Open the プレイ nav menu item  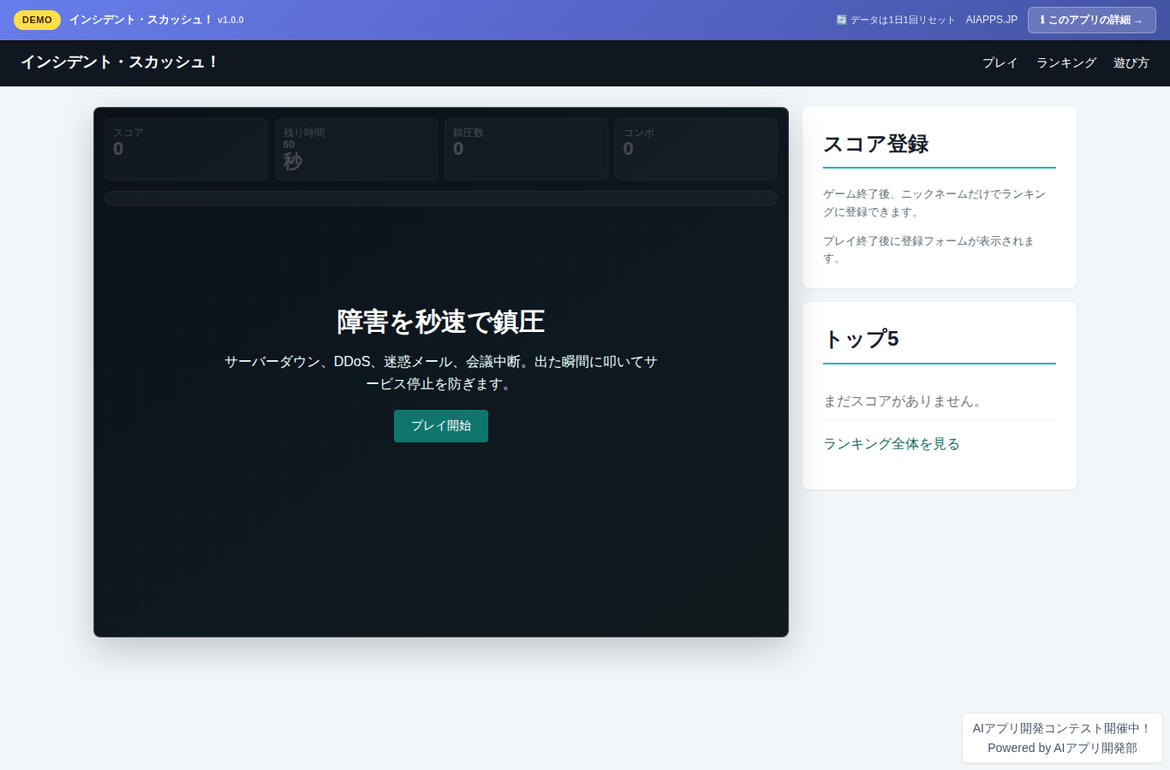(x=1000, y=63)
